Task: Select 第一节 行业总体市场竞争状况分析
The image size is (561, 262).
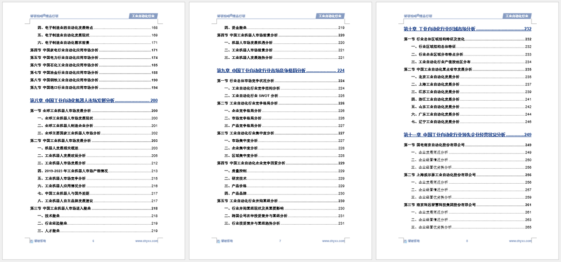Action: click(280, 81)
